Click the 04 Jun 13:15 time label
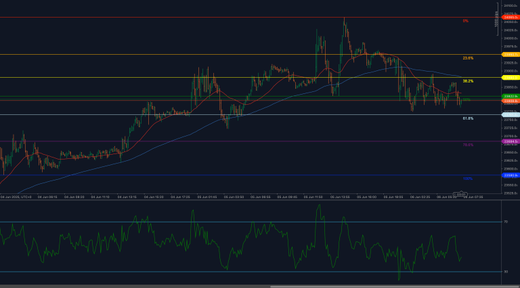The width and height of the screenshot is (520, 288). tap(127, 197)
